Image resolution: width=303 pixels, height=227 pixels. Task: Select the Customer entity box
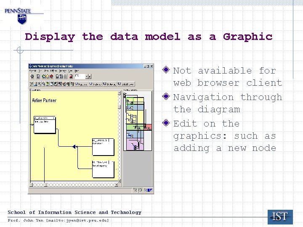tap(103, 147)
